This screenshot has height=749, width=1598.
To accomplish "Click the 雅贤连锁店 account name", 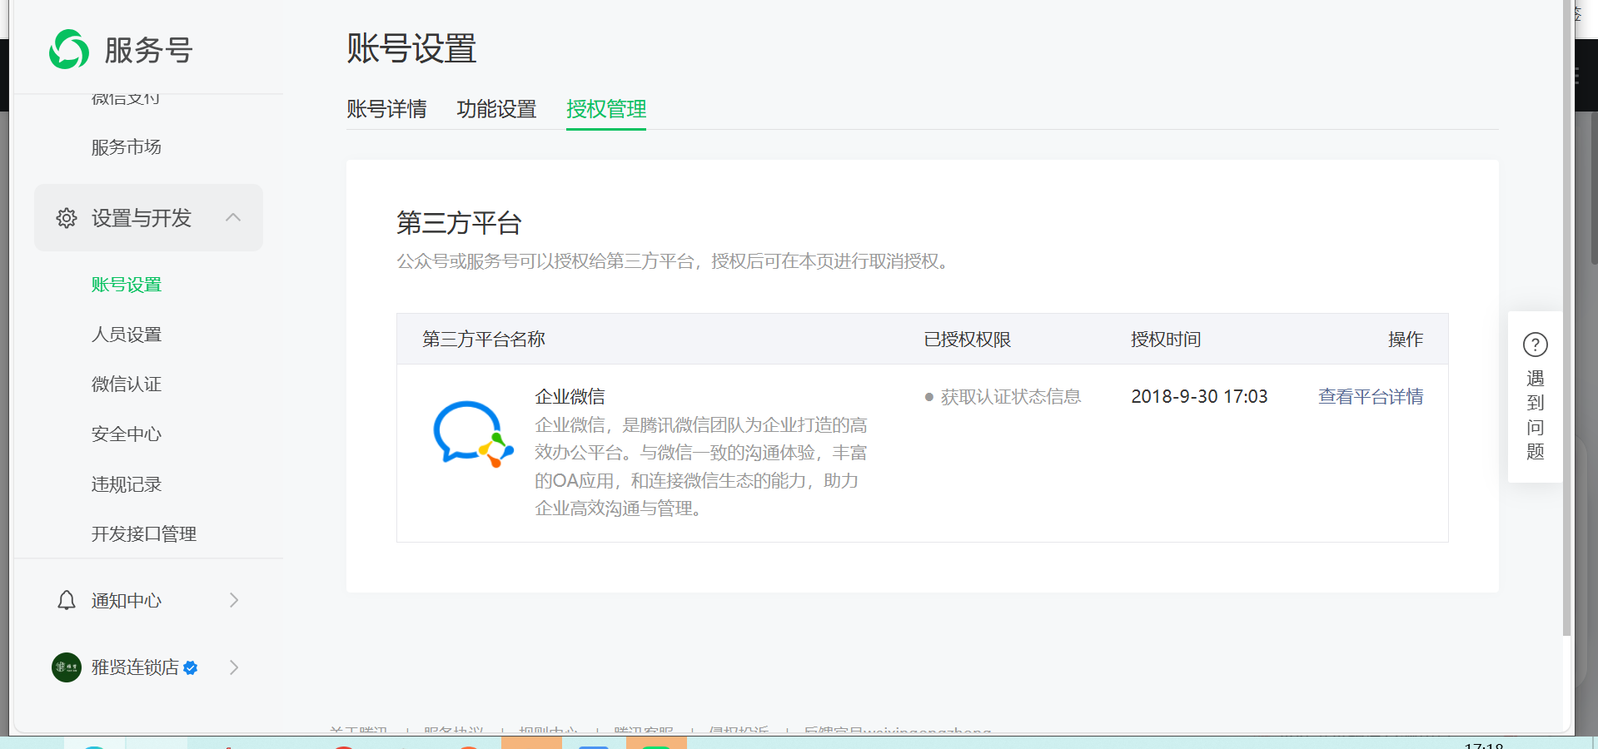I will tap(135, 667).
